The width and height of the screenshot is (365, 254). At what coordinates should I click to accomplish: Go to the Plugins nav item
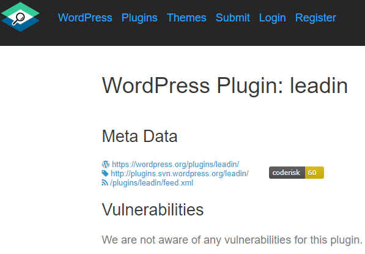click(139, 18)
